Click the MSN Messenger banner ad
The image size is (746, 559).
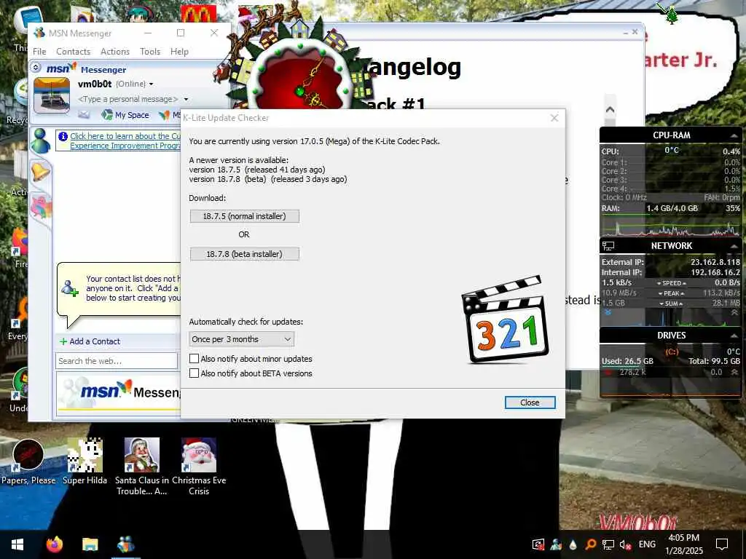(119, 392)
